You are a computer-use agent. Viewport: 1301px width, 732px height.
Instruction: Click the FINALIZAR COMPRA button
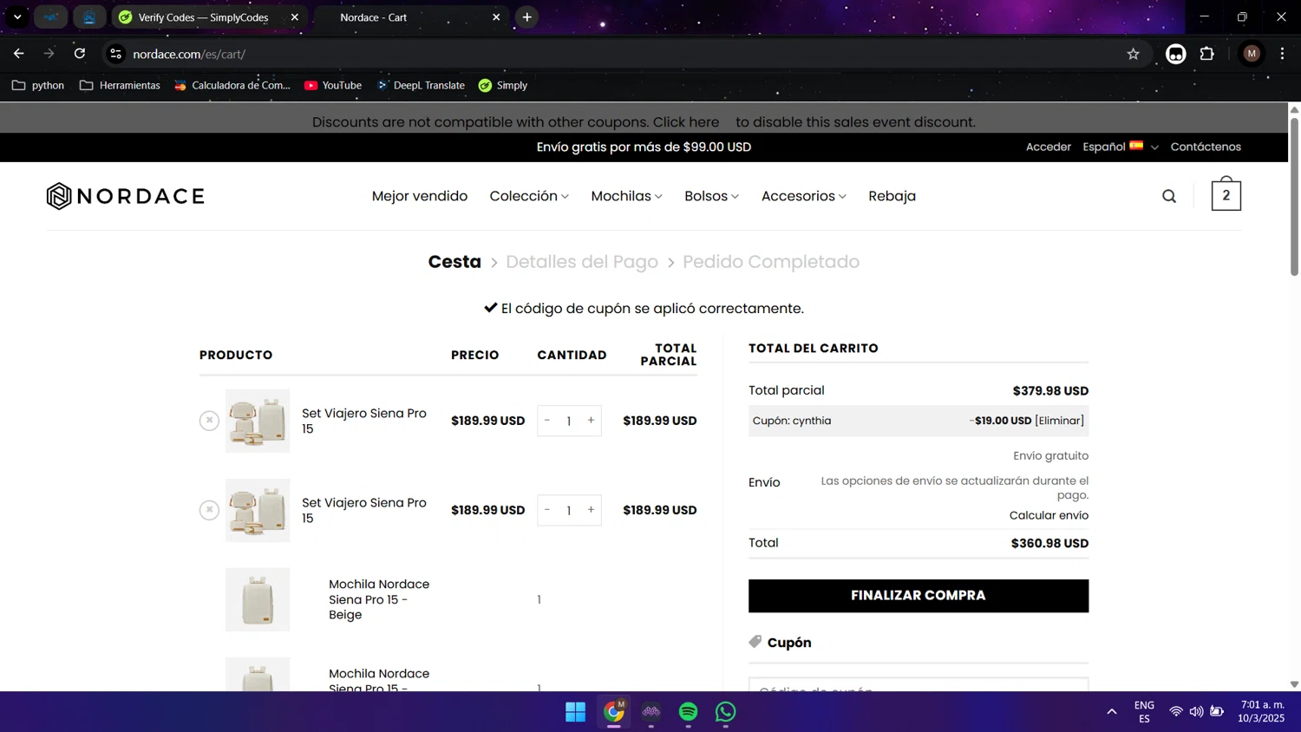point(919,596)
